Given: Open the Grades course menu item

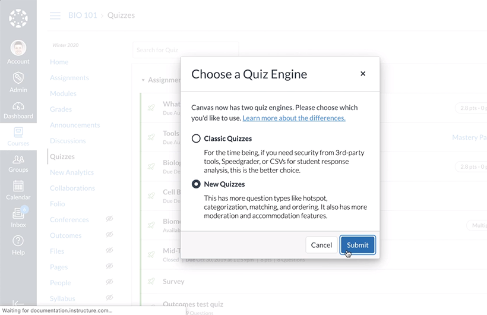Looking at the screenshot, I should (x=61, y=109).
